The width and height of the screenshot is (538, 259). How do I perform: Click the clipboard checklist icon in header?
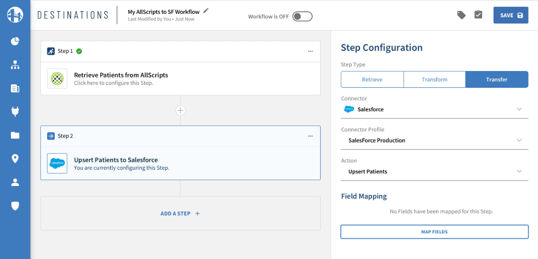pos(478,15)
